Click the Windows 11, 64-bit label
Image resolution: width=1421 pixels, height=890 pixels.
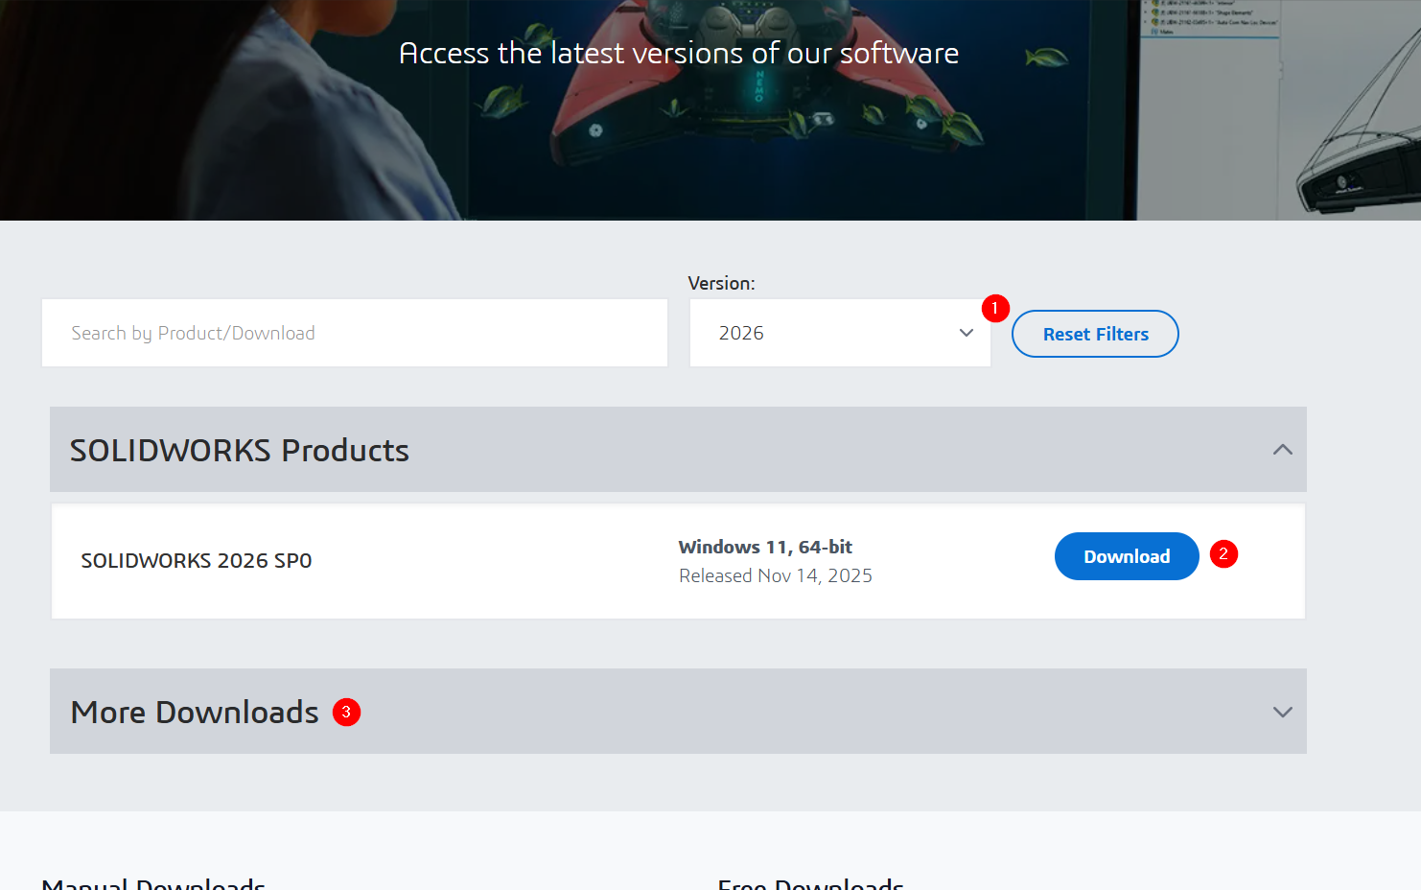(765, 547)
